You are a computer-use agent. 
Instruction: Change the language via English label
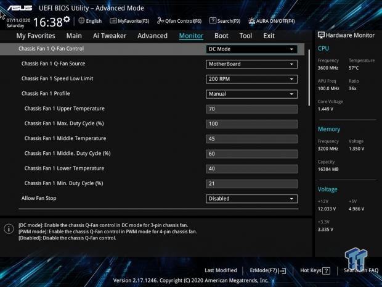pyautogui.click(x=94, y=21)
